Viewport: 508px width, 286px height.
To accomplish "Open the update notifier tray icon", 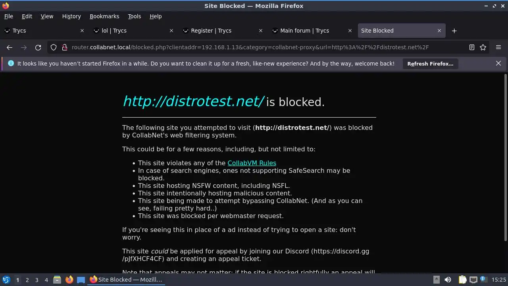I will [x=484, y=280].
